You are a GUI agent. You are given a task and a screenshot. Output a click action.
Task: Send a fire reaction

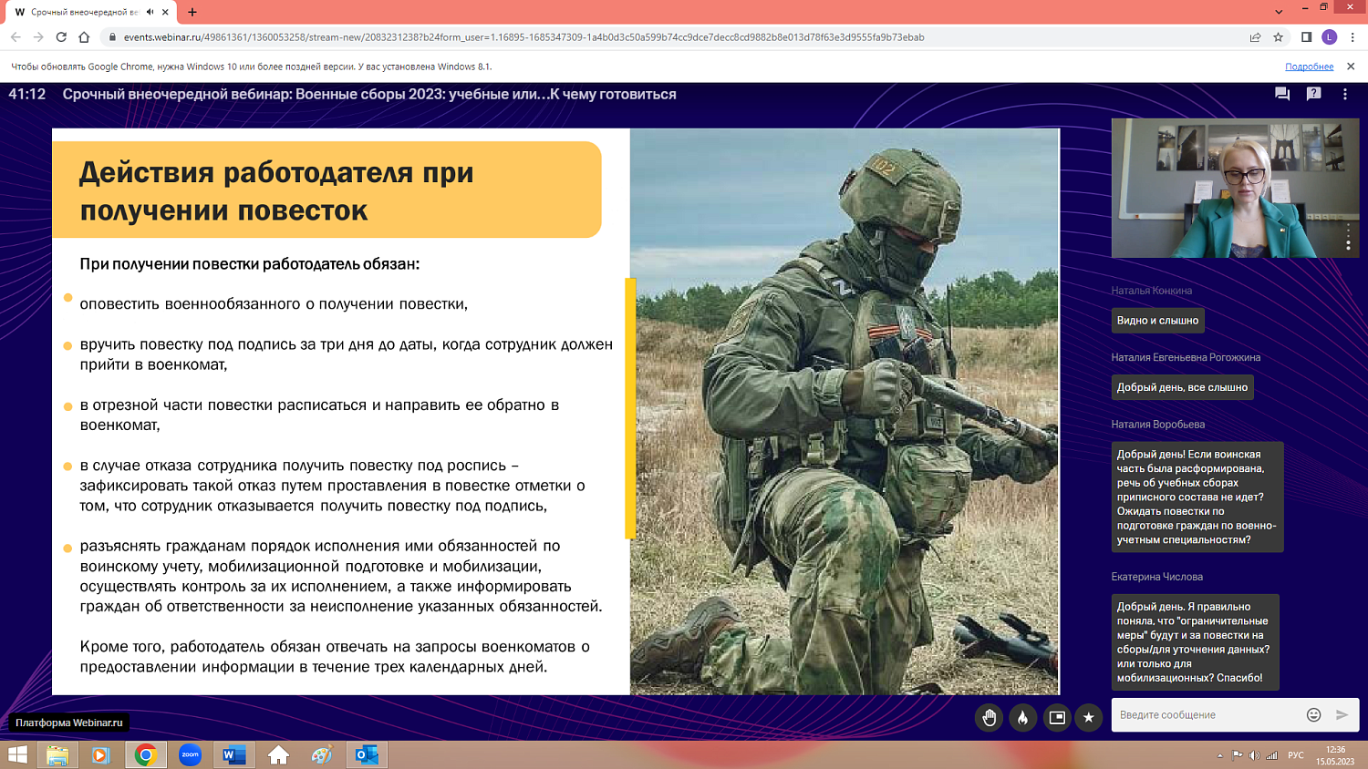(1022, 718)
